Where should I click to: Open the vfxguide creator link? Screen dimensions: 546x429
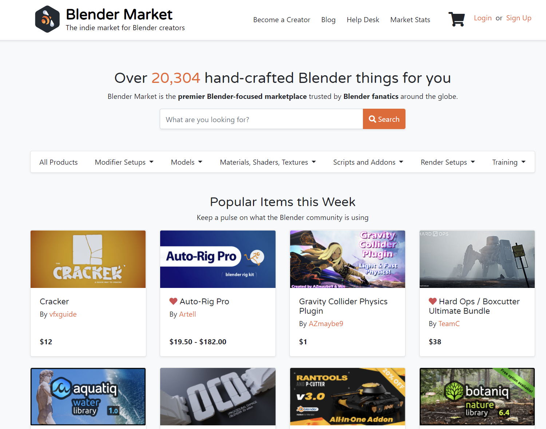tap(63, 314)
